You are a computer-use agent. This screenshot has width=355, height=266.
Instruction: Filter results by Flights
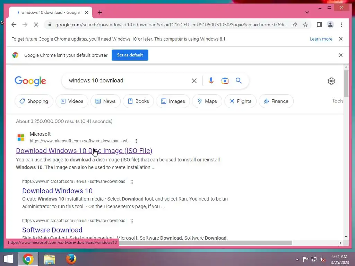click(241, 101)
